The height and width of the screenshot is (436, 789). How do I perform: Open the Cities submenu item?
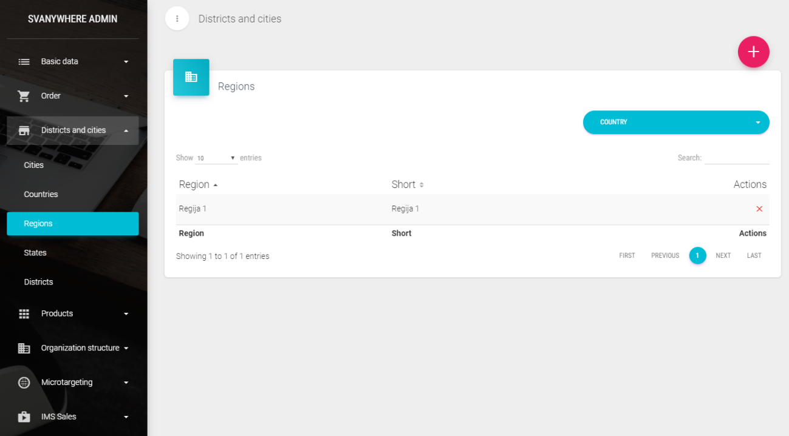(x=34, y=165)
